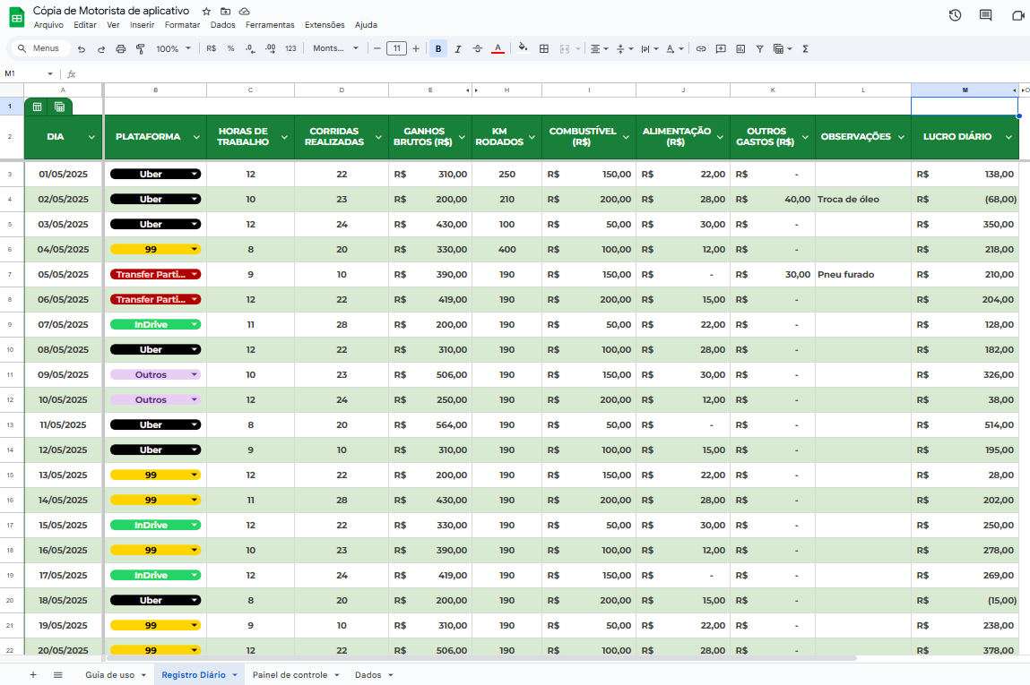Open the version history clock icon
This screenshot has width=1030, height=685.
pyautogui.click(x=955, y=15)
